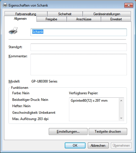
Task: Click the paper list scroll down arrow
Action: [121, 118]
